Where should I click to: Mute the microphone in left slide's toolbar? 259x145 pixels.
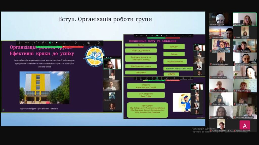click(x=19, y=43)
